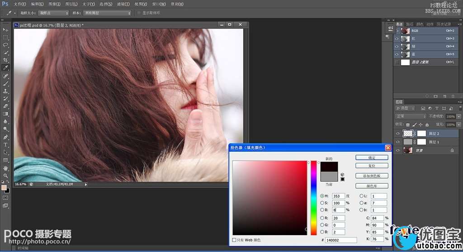This screenshot has width=463, height=252.
Task: Open the 滤镜(T) menu
Action: [123, 4]
